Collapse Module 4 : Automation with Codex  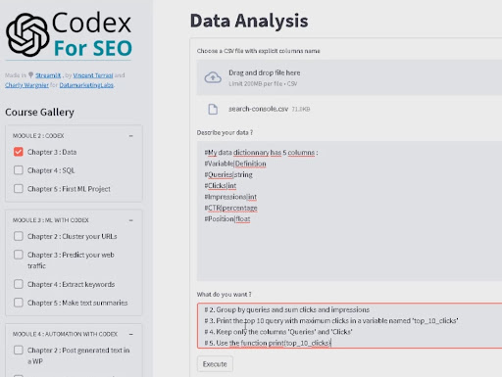[x=130, y=334]
